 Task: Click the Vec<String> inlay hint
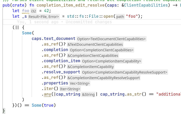coord(80,83)
